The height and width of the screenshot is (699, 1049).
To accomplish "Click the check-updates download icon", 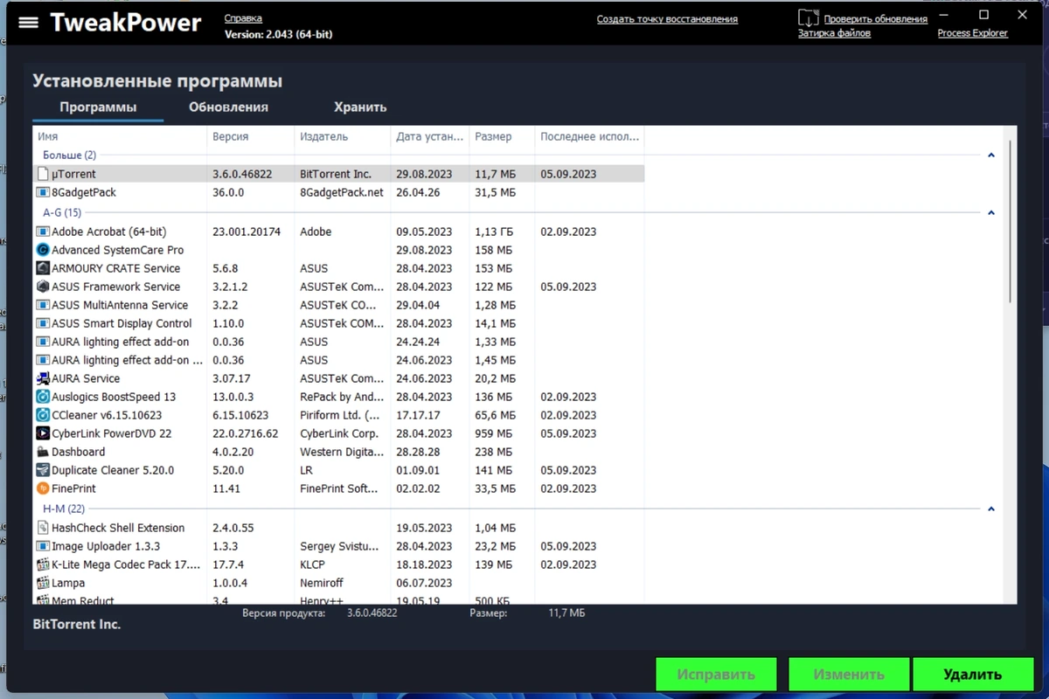I will click(x=809, y=17).
